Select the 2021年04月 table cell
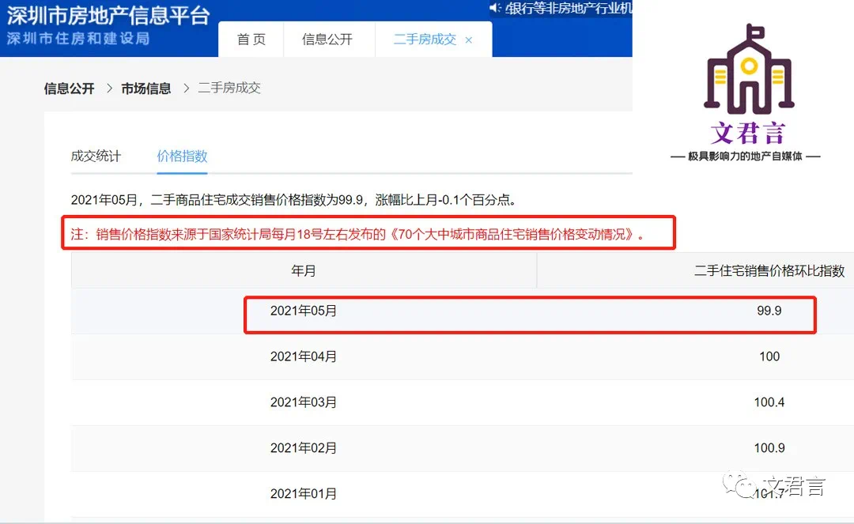Image resolution: width=854 pixels, height=524 pixels. pyautogui.click(x=304, y=356)
